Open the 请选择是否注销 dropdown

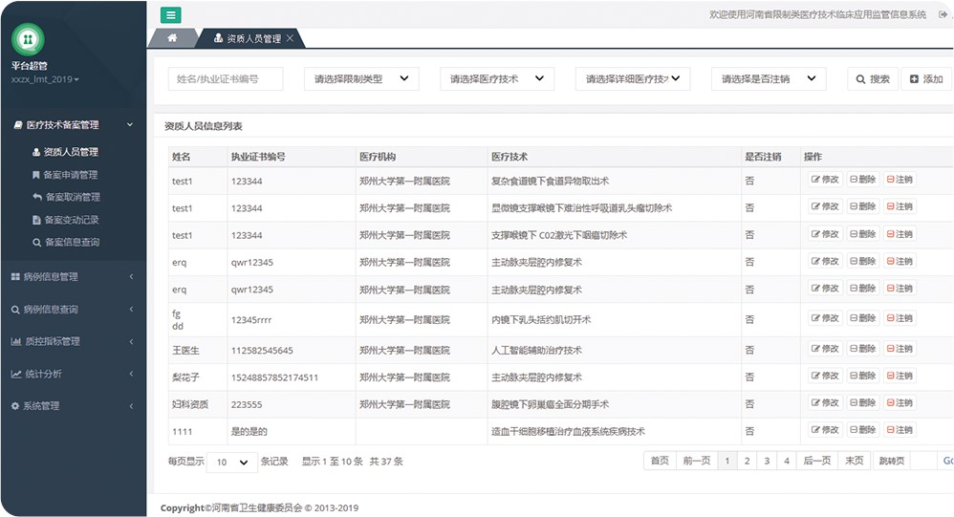769,79
